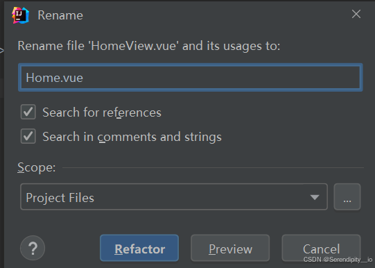
Task: Click the 'Search in comments and strings' label
Action: (132, 137)
